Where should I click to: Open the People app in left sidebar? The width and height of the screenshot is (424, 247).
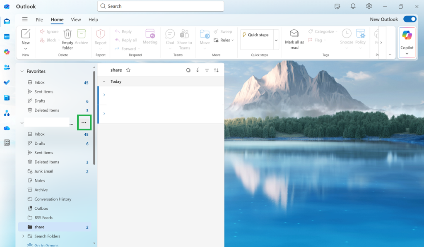tap(7, 67)
